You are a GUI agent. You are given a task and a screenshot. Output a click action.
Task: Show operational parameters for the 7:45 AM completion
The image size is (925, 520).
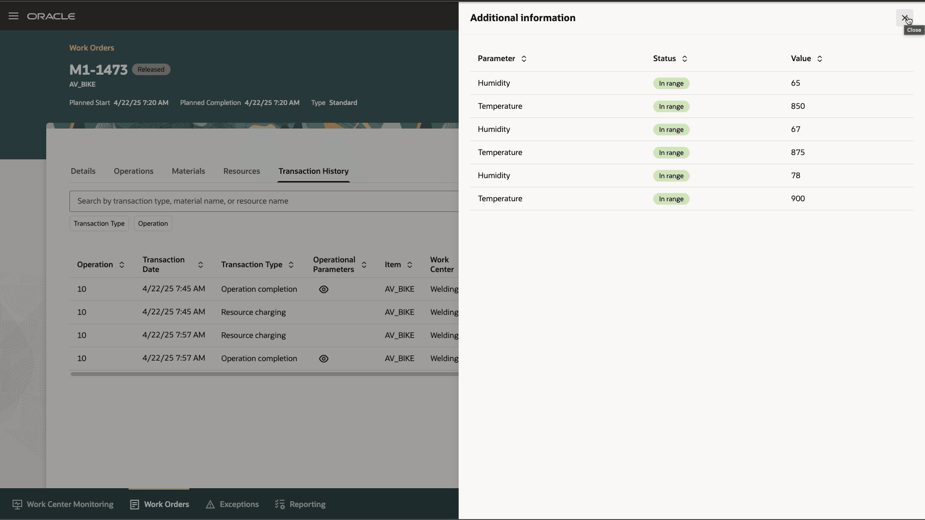pyautogui.click(x=323, y=289)
